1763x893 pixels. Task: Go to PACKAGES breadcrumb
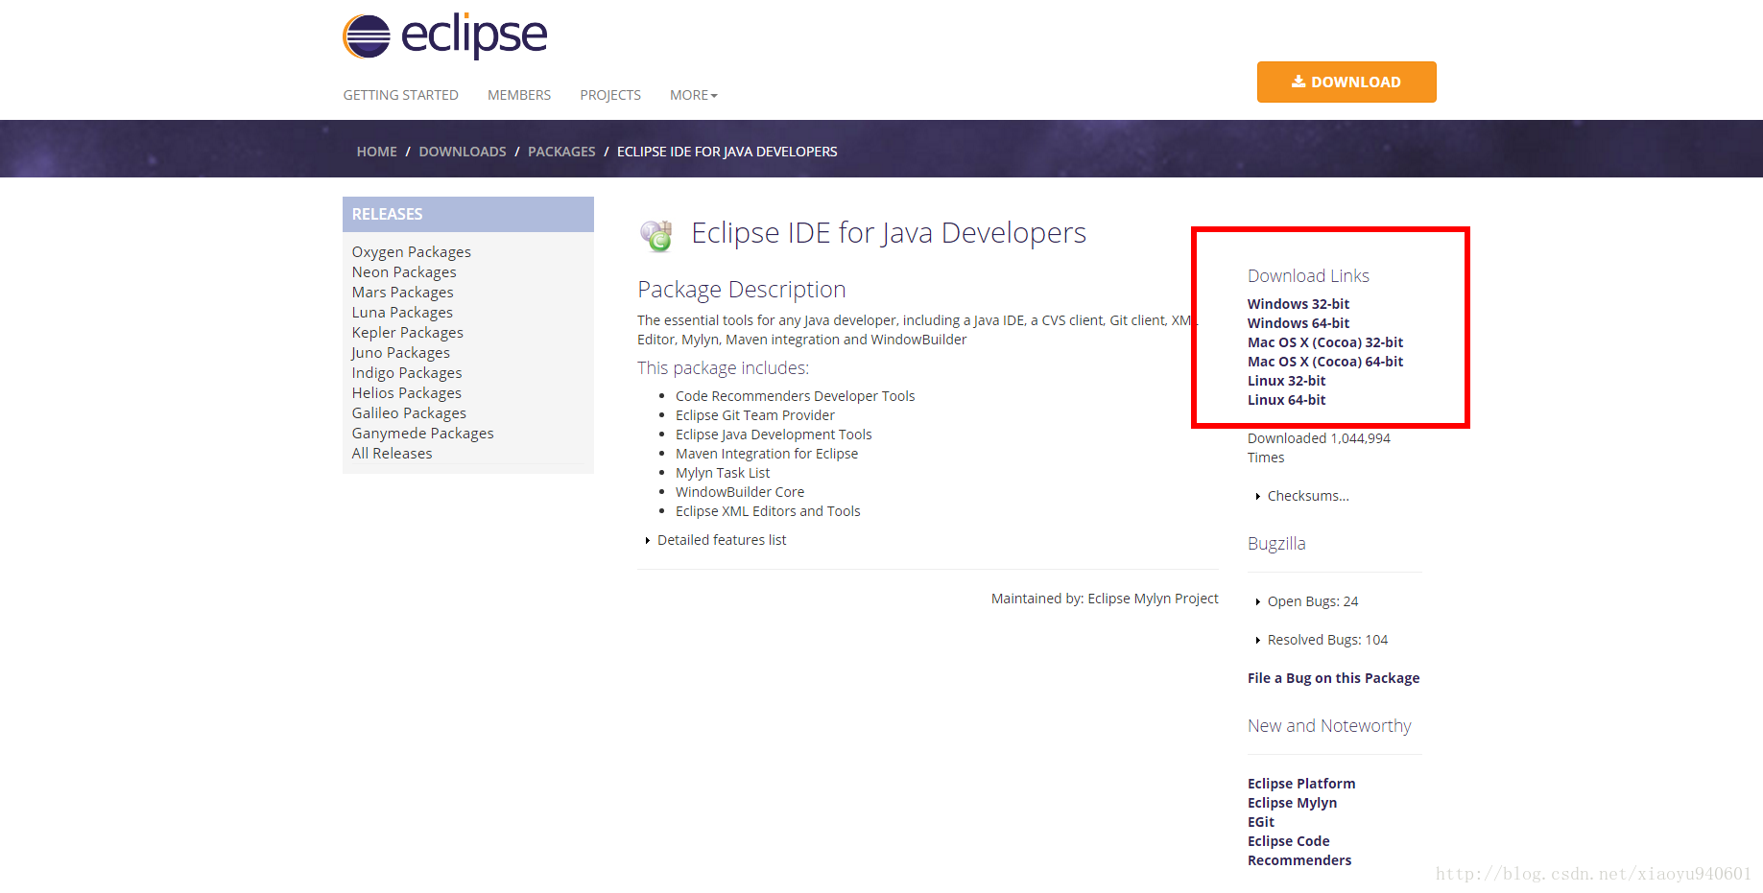click(x=561, y=152)
